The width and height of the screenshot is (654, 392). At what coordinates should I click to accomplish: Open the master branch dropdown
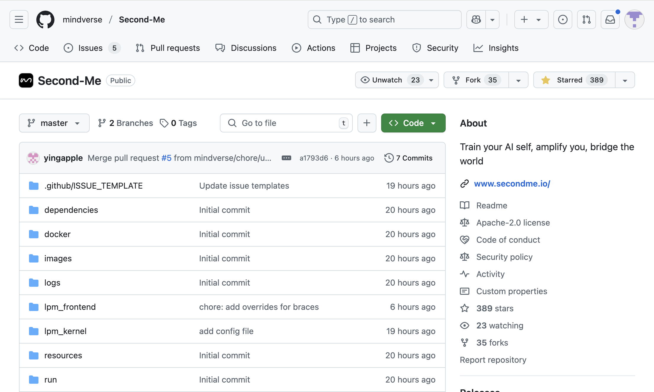click(x=54, y=123)
